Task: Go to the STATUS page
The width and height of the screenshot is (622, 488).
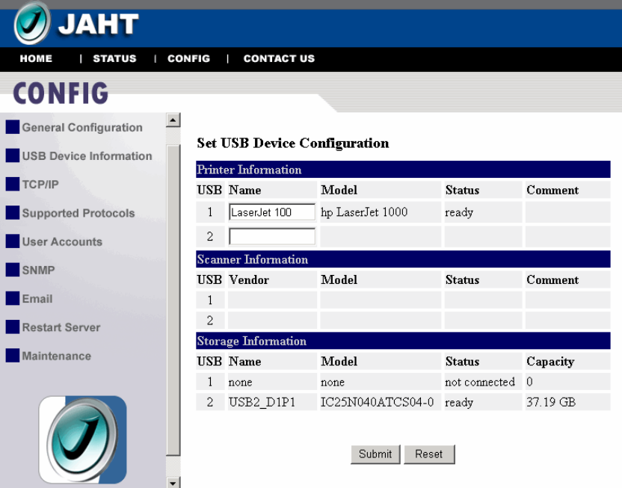Action: (x=114, y=58)
